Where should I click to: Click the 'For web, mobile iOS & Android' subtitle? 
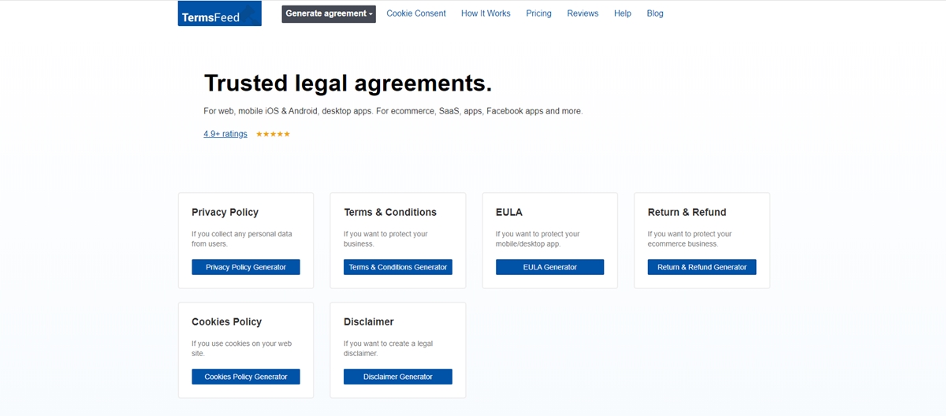pyautogui.click(x=393, y=111)
